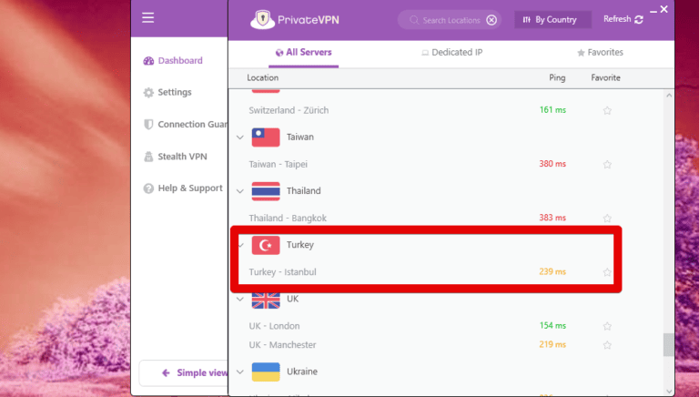Favorite the Turkey - Istanbul server
This screenshot has height=397, width=699.
(607, 272)
